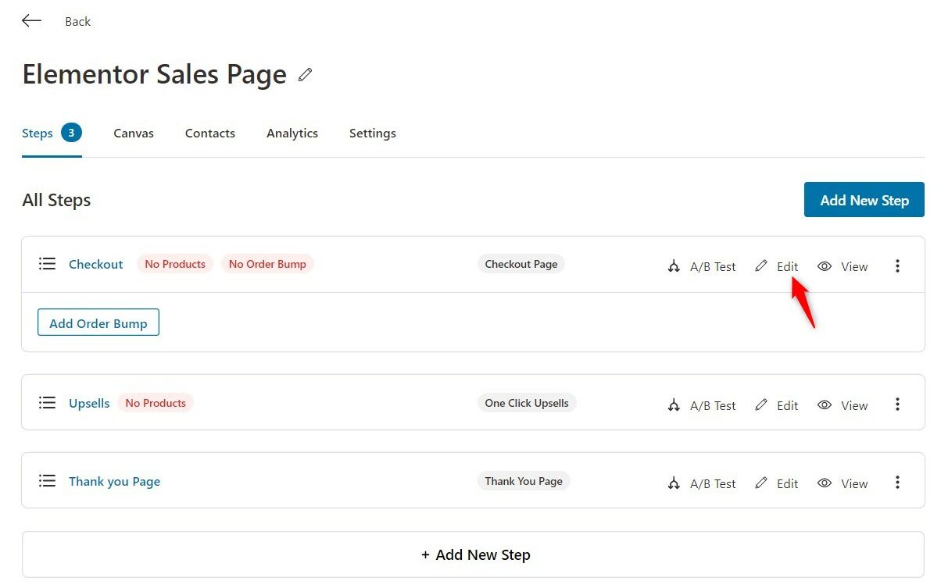The height and width of the screenshot is (588, 941).
Task: Click the All Steps heading
Action: tap(56, 200)
